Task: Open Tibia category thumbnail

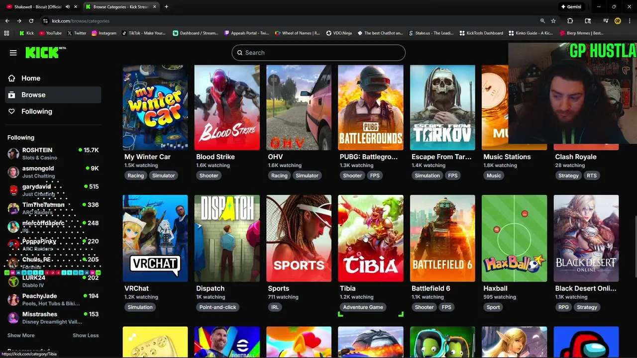Action: click(x=371, y=238)
